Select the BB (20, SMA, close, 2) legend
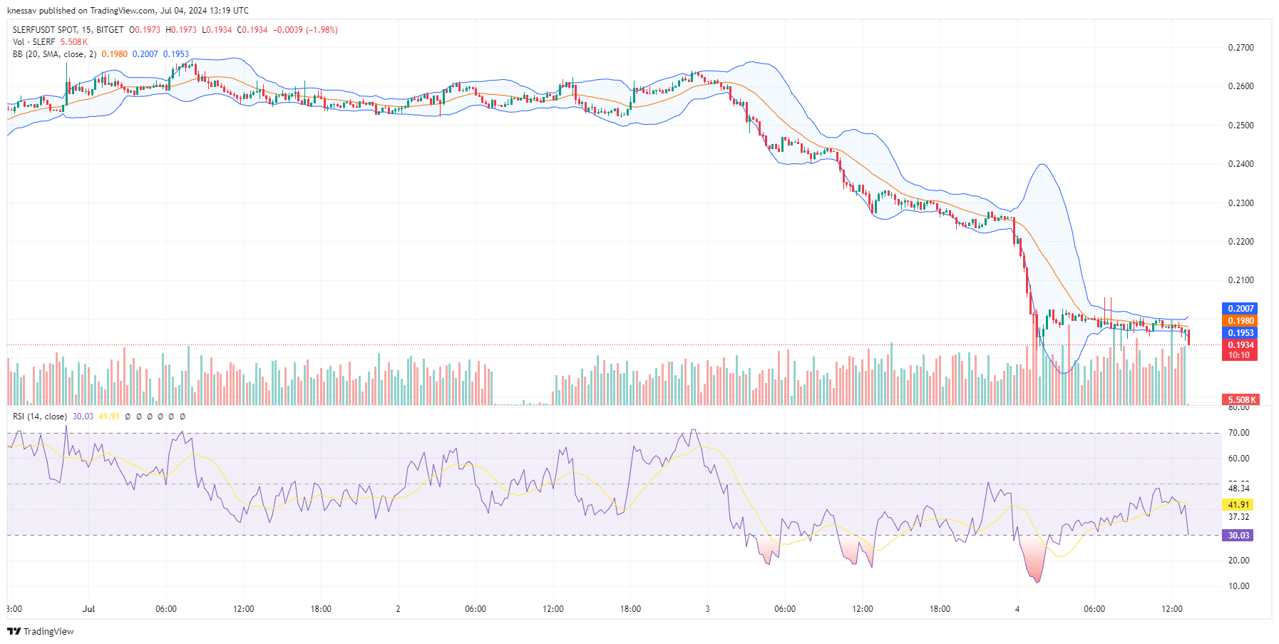 pos(54,54)
